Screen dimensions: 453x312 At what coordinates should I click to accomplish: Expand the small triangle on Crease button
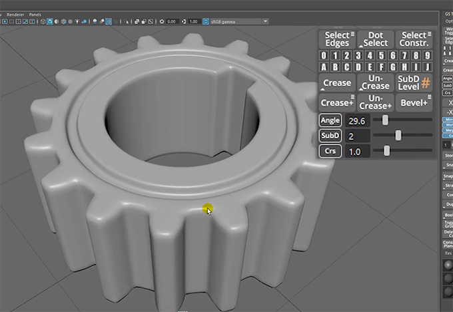pyautogui.click(x=322, y=89)
